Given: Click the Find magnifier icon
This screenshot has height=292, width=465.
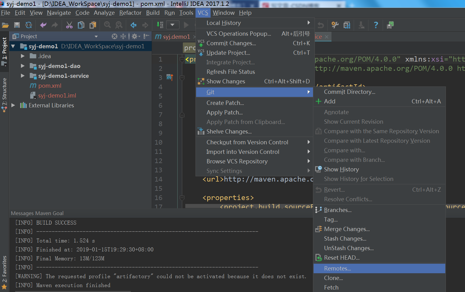Looking at the screenshot, I should [107, 25].
